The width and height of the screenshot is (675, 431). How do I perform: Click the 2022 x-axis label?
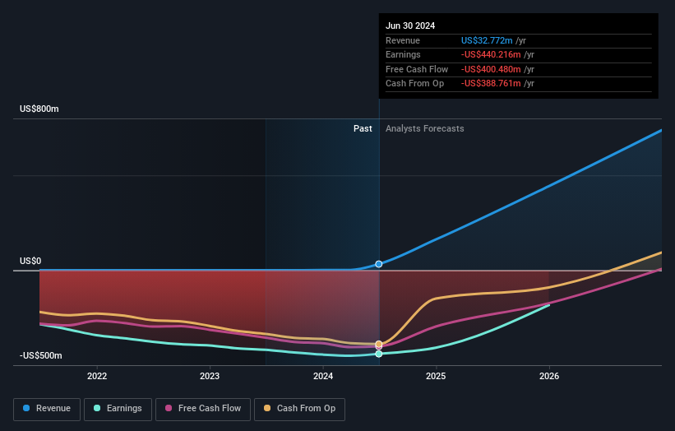pos(97,377)
